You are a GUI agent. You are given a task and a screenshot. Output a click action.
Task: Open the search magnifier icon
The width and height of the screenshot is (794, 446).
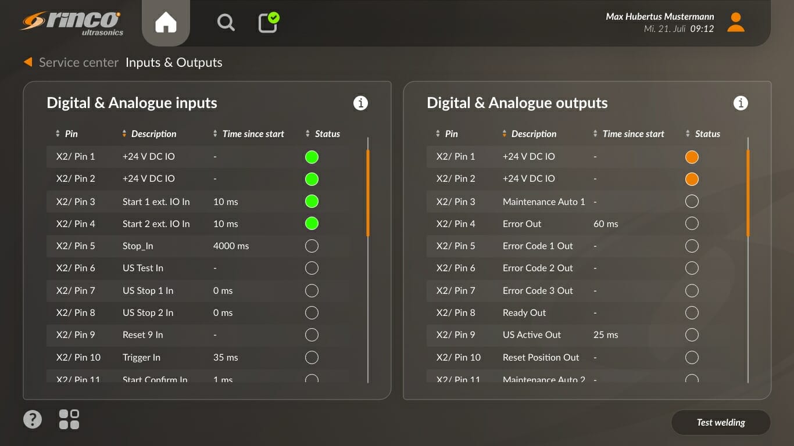226,23
